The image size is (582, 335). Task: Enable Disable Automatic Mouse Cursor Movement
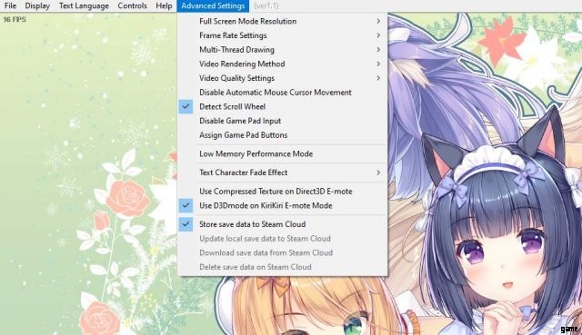[x=283, y=93]
